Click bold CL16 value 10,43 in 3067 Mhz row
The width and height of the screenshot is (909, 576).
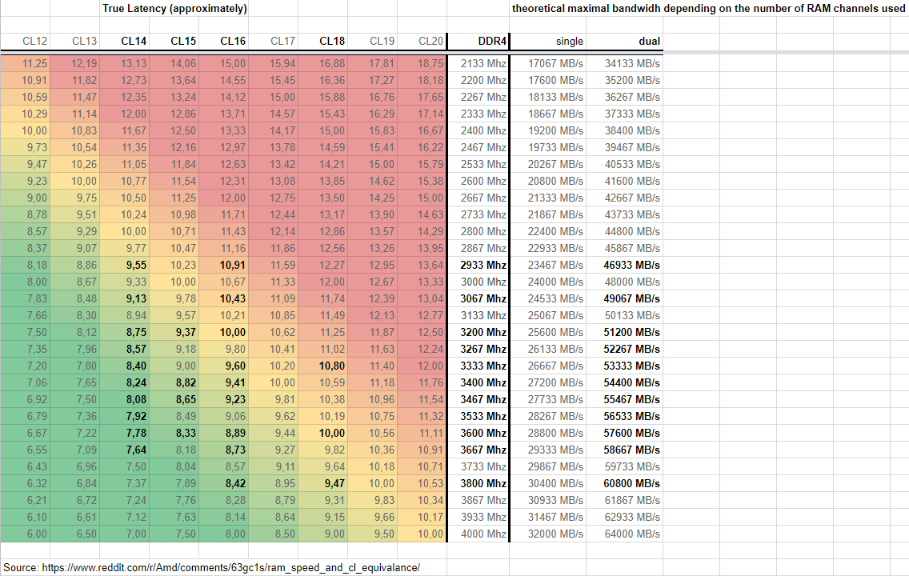[x=224, y=298]
